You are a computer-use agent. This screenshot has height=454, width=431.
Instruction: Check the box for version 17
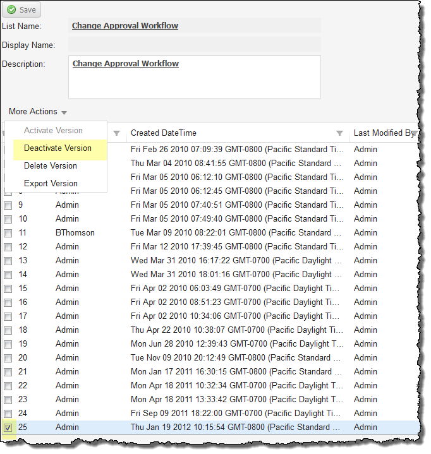pos(8,316)
